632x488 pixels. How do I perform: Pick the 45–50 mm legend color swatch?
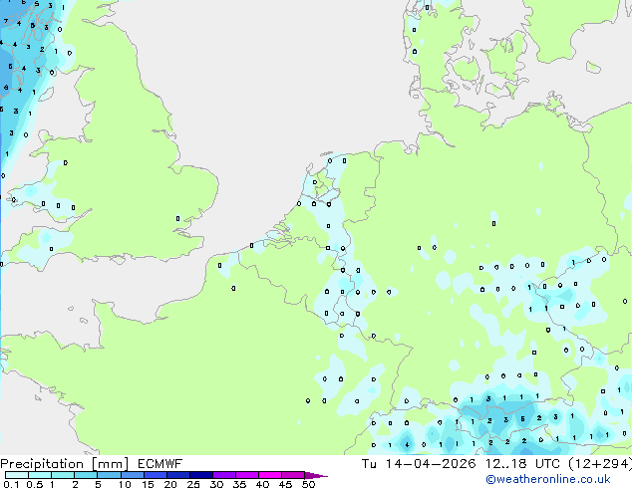click(x=293, y=475)
